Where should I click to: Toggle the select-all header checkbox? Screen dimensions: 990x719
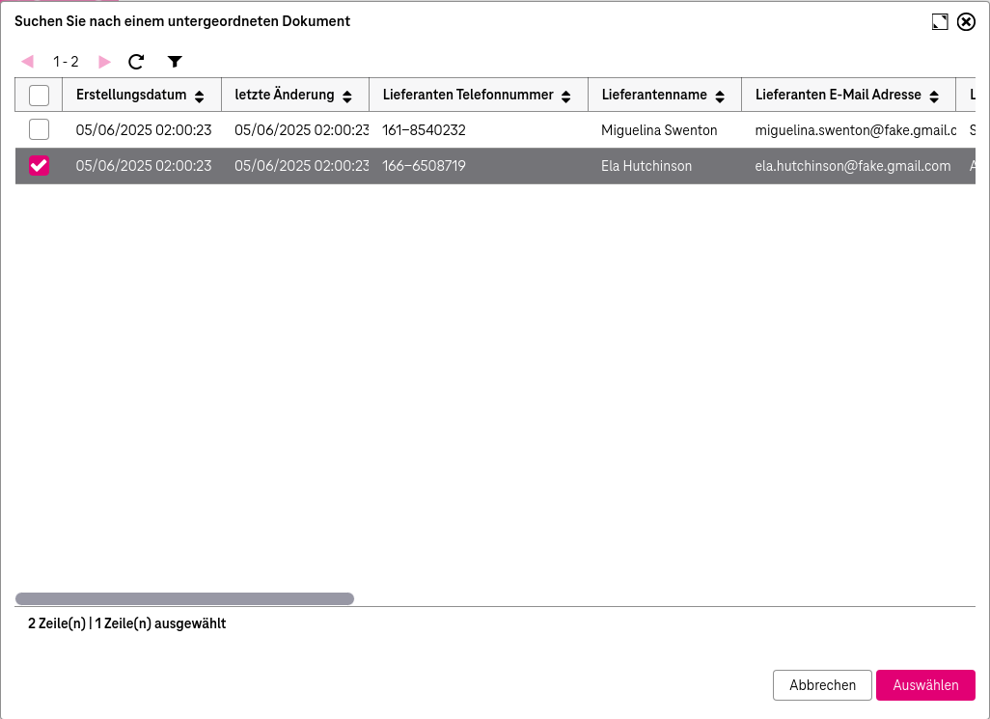coord(40,96)
